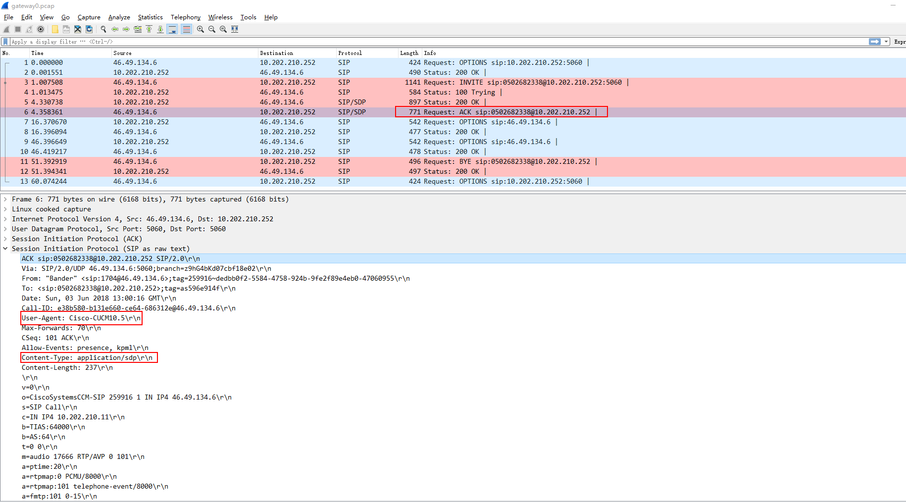The image size is (906, 502).
Task: Go back in packet history arrow
Action: (x=115, y=29)
